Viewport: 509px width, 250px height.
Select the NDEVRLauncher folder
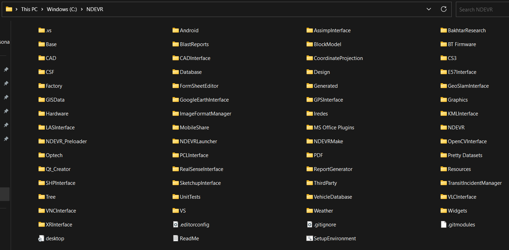(x=198, y=141)
